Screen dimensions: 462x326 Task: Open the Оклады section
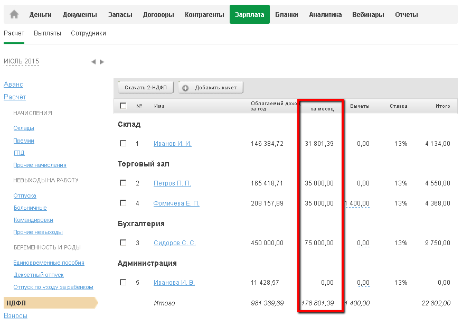[24, 128]
